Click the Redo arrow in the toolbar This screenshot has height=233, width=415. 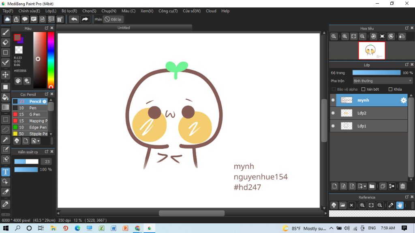pos(85,19)
